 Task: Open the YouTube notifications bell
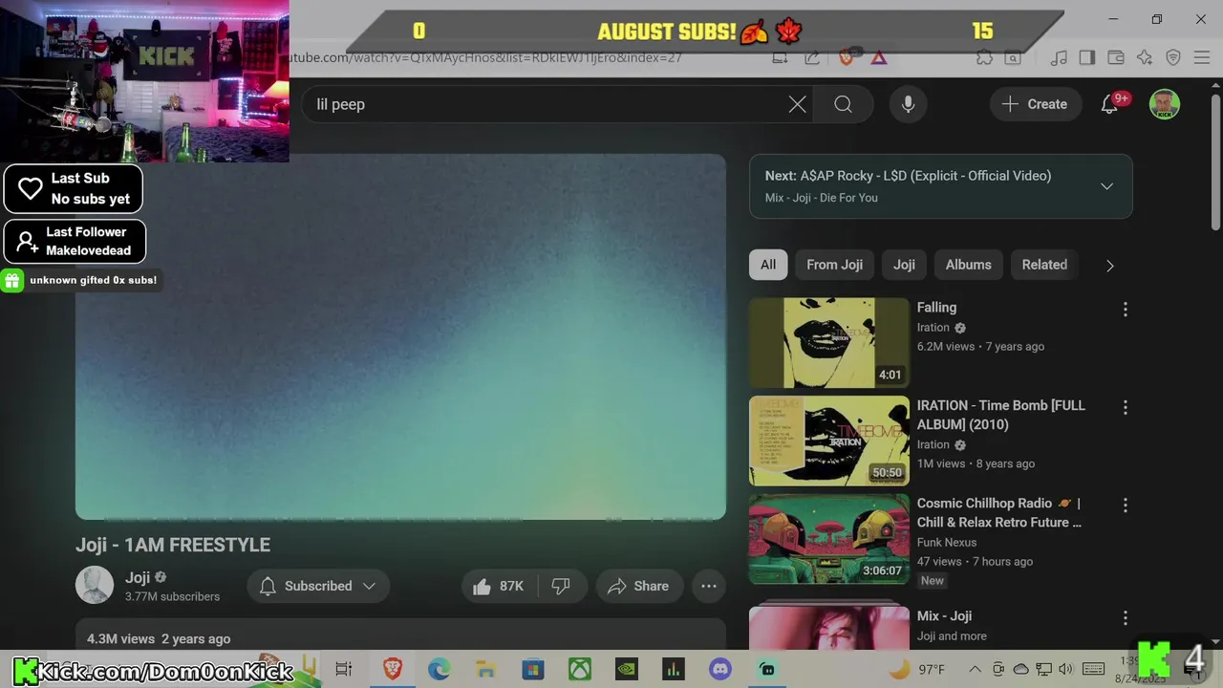1110,104
